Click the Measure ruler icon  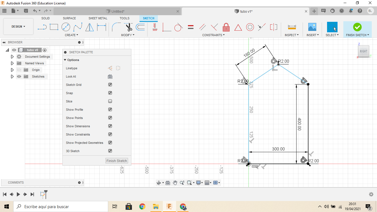[292, 27]
